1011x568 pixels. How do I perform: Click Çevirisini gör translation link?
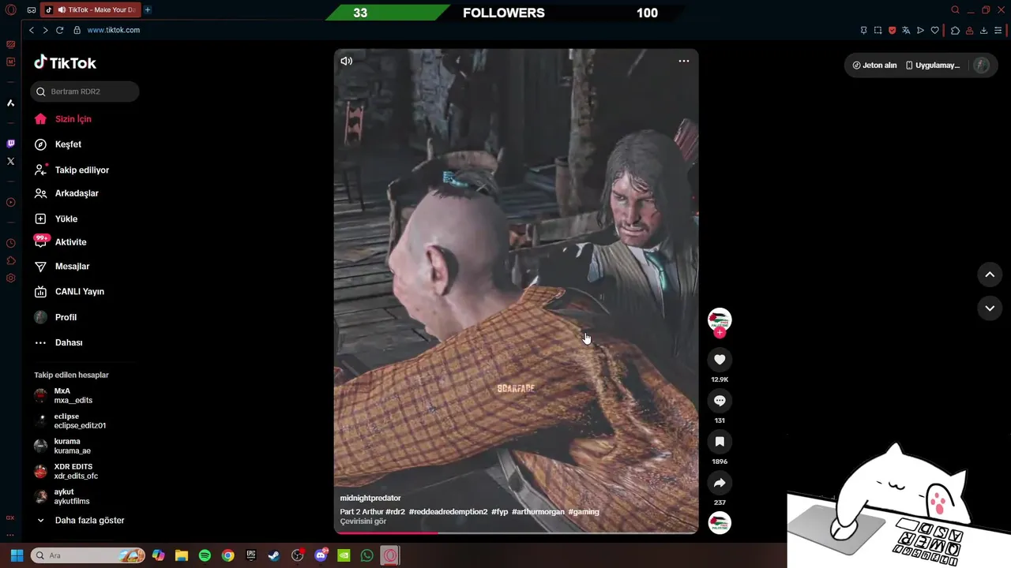click(363, 521)
